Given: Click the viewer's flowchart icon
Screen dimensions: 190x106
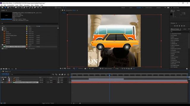Looking at the screenshot, I should click(x=129, y=69).
